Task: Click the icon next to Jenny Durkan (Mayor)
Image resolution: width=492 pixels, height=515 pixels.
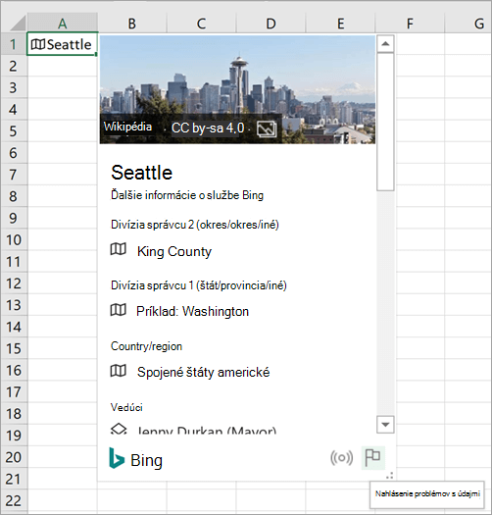Action: point(119,429)
